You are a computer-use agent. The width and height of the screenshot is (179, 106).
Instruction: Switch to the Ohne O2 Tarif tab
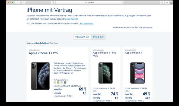coord(98,37)
